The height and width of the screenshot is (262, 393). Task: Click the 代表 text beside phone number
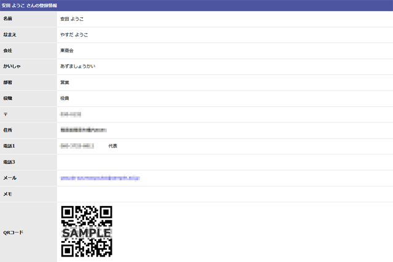[112, 146]
